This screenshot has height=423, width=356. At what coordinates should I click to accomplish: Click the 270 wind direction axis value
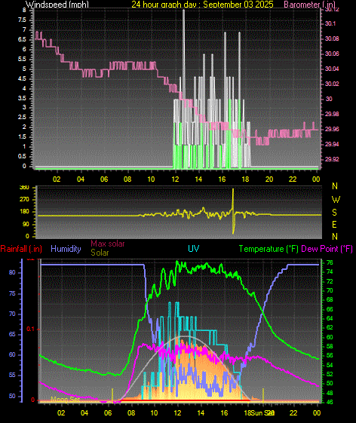(x=24, y=200)
